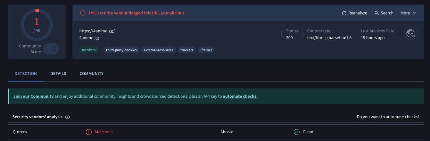Expand the More menu chevron

415,13
